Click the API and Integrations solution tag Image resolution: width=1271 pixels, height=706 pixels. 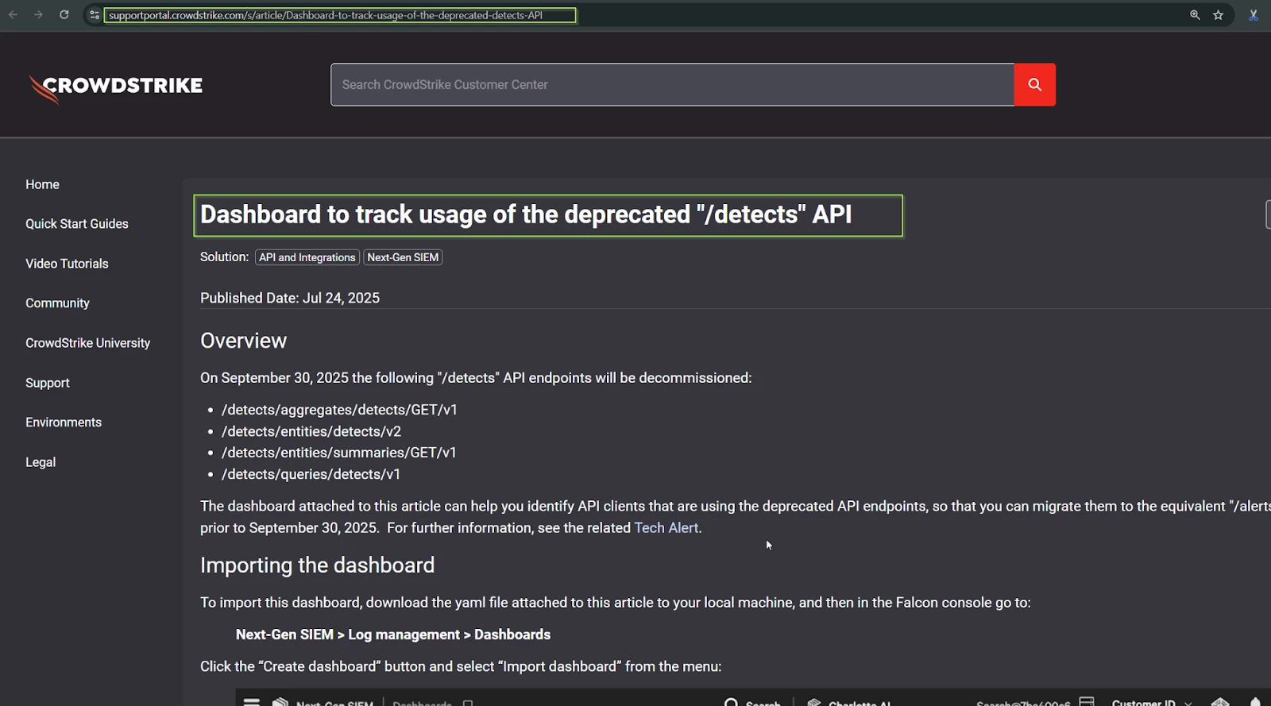[307, 257]
